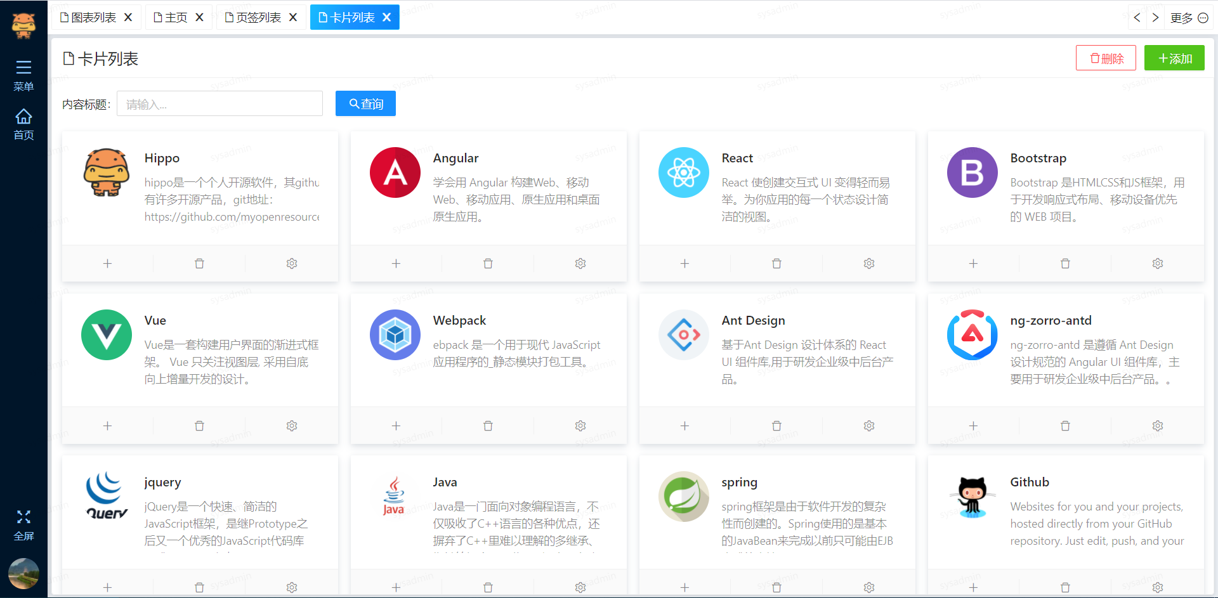This screenshot has height=598, width=1218.
Task: Open settings gear on Hippo card
Action: [292, 263]
